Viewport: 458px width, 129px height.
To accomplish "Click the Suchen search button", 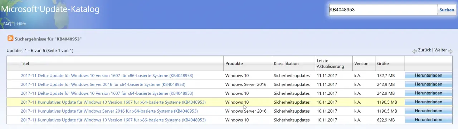I will point(447,10).
